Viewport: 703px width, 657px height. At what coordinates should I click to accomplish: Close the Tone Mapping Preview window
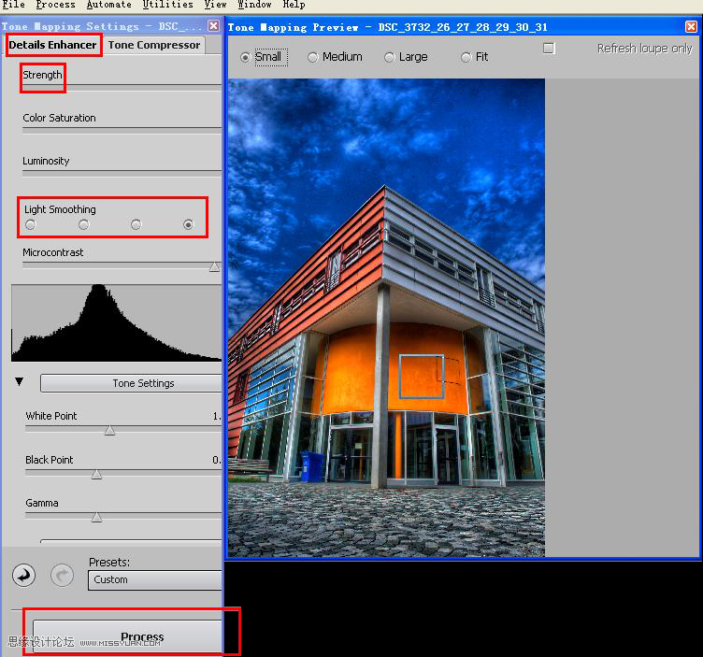691,27
